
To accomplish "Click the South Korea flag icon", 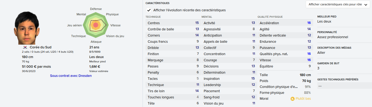I will coord(25,47).
